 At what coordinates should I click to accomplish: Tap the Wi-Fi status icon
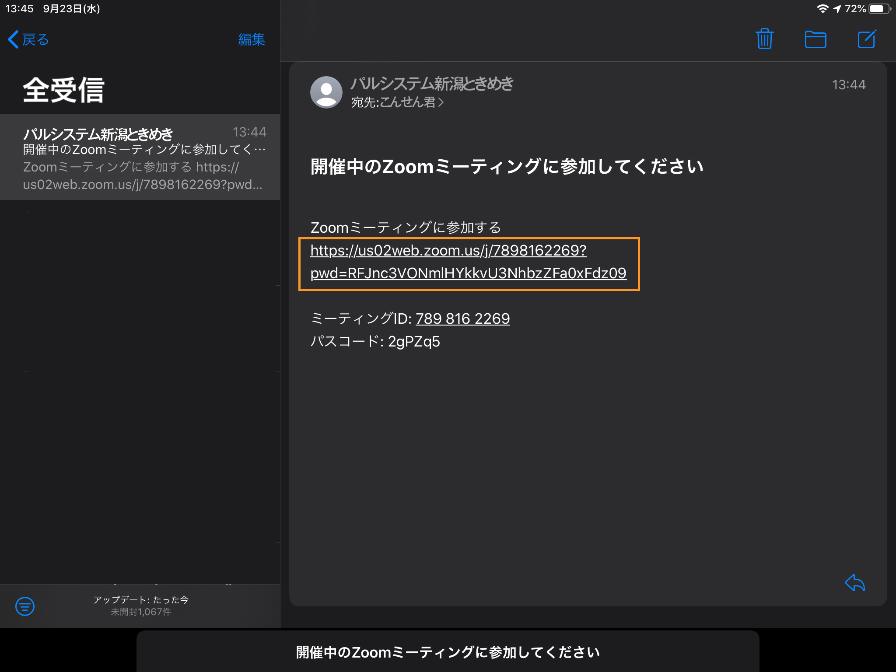coord(822,9)
